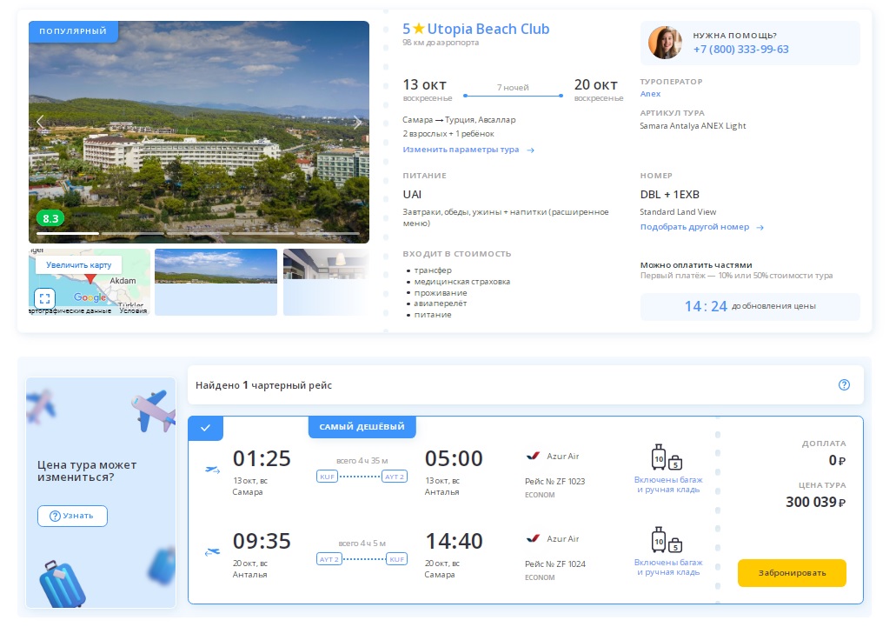Click the gold star in hotel title

(x=418, y=29)
